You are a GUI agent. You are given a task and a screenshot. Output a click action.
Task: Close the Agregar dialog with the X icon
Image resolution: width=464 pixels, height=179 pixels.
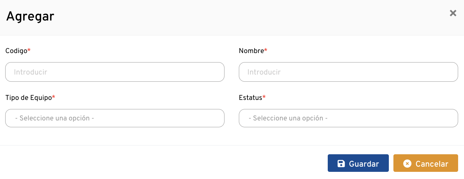pyautogui.click(x=453, y=13)
